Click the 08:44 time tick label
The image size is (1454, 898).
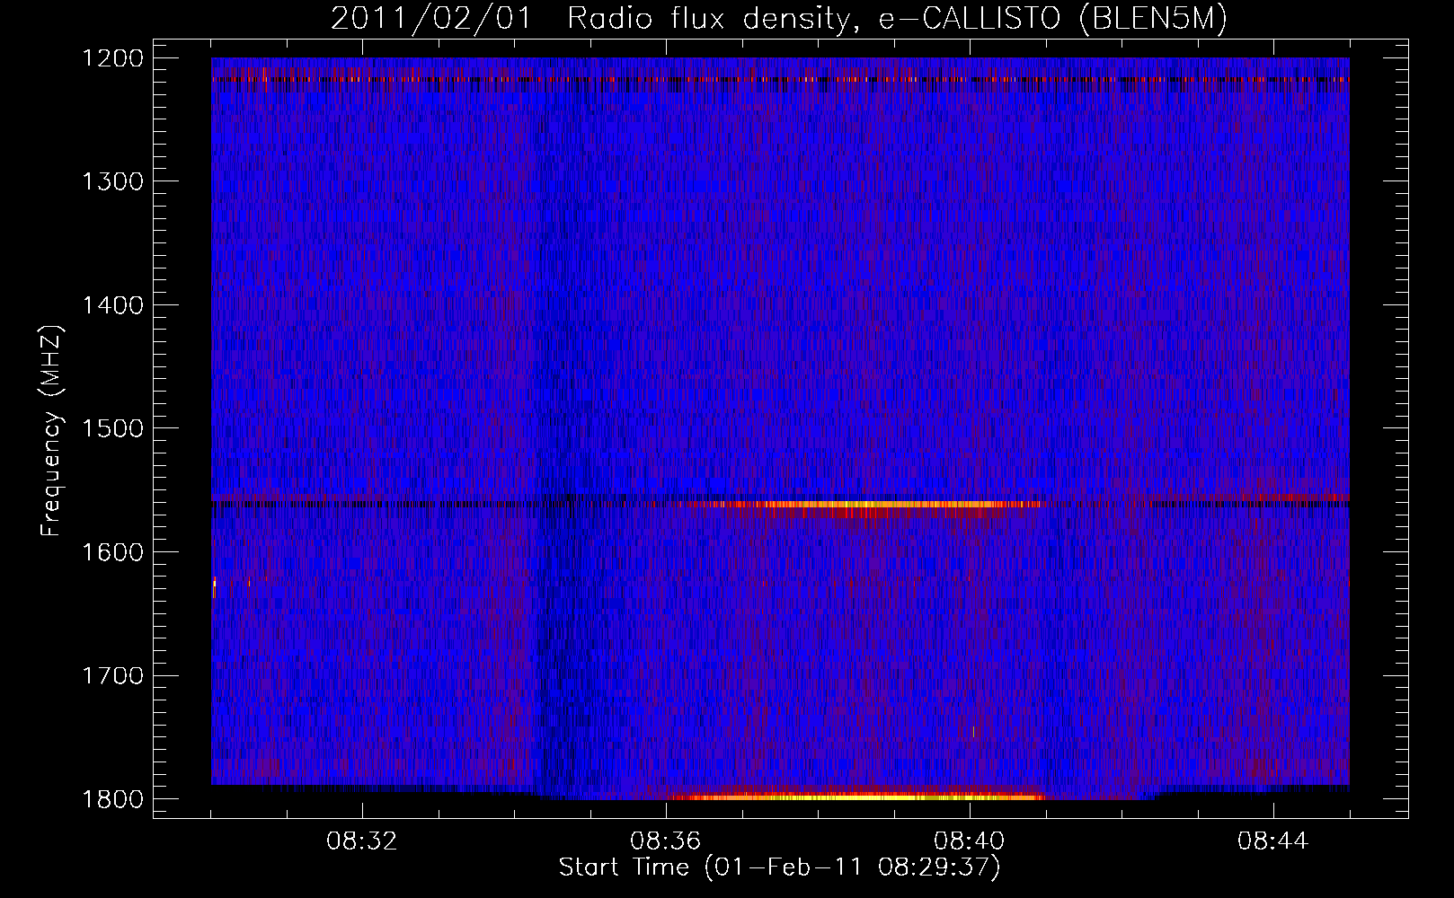point(1273,841)
